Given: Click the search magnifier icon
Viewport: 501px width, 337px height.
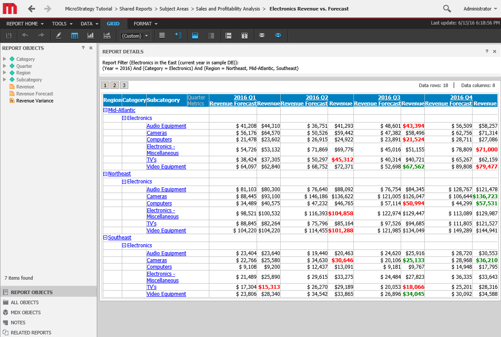Looking at the screenshot, I should 447,9.
